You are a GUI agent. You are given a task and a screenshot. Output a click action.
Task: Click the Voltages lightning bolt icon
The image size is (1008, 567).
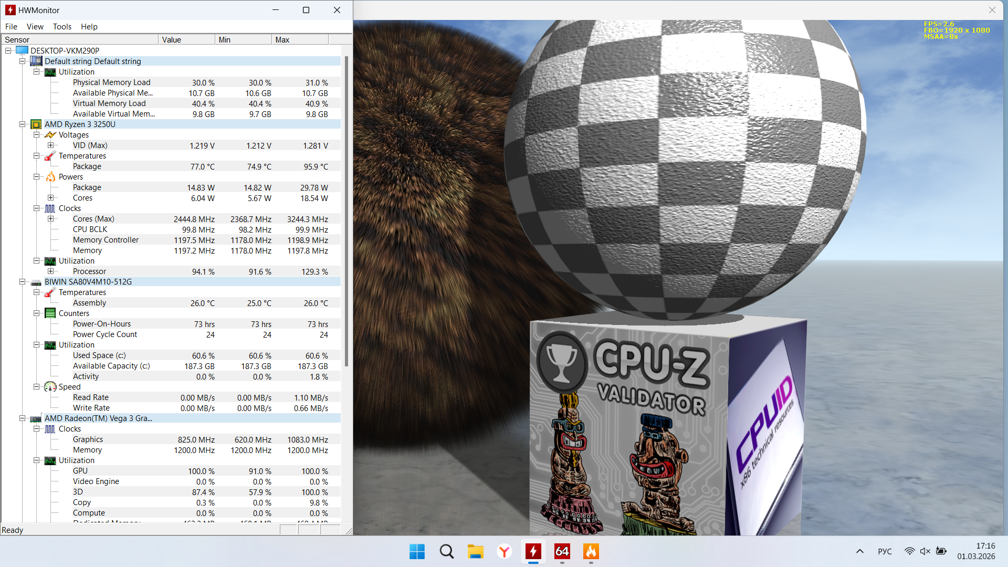[50, 135]
